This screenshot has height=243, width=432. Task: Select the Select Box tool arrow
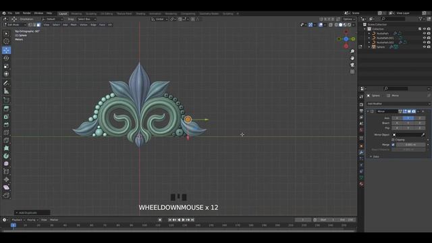(x=6, y=34)
